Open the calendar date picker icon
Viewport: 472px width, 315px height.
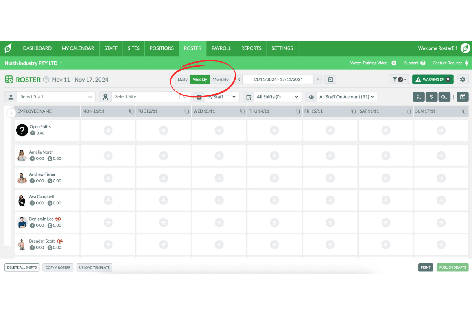coord(330,79)
